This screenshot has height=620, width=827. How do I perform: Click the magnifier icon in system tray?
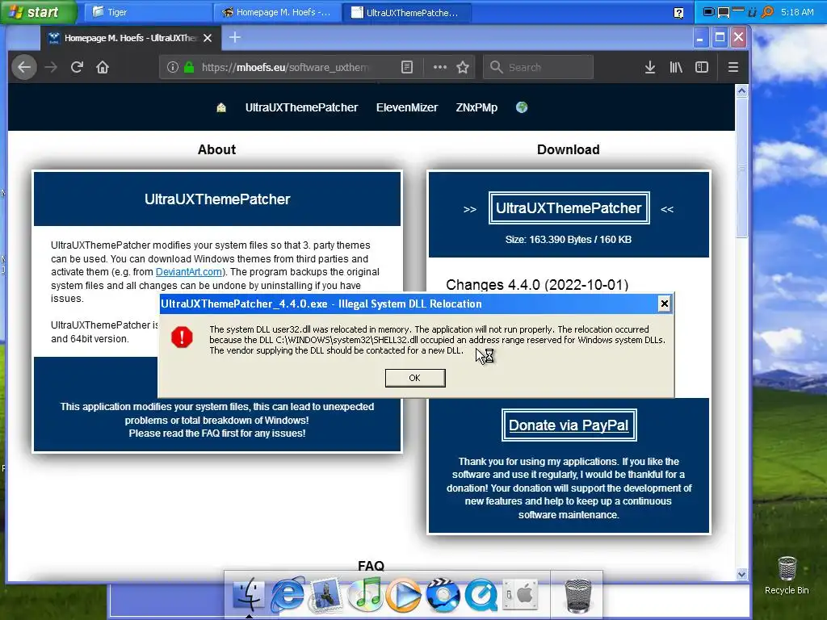pyautogui.click(x=768, y=11)
